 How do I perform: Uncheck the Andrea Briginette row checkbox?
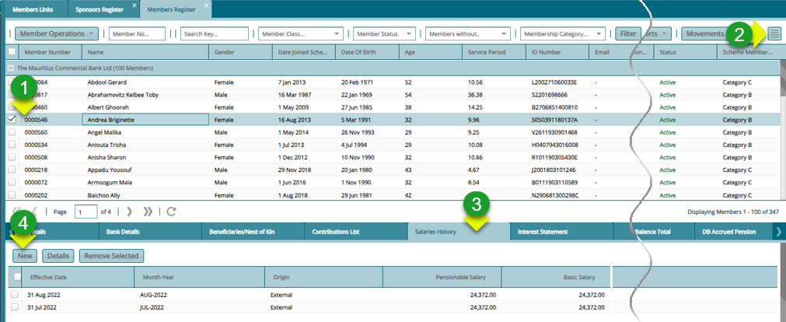[12, 120]
